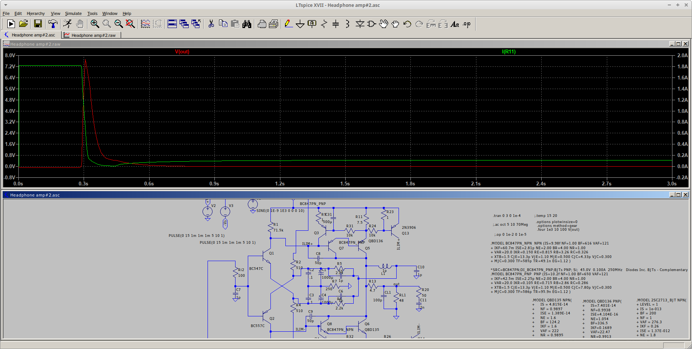Click the '.options plotwinsize=0' text
This screenshot has height=349, width=692.
[x=557, y=222]
